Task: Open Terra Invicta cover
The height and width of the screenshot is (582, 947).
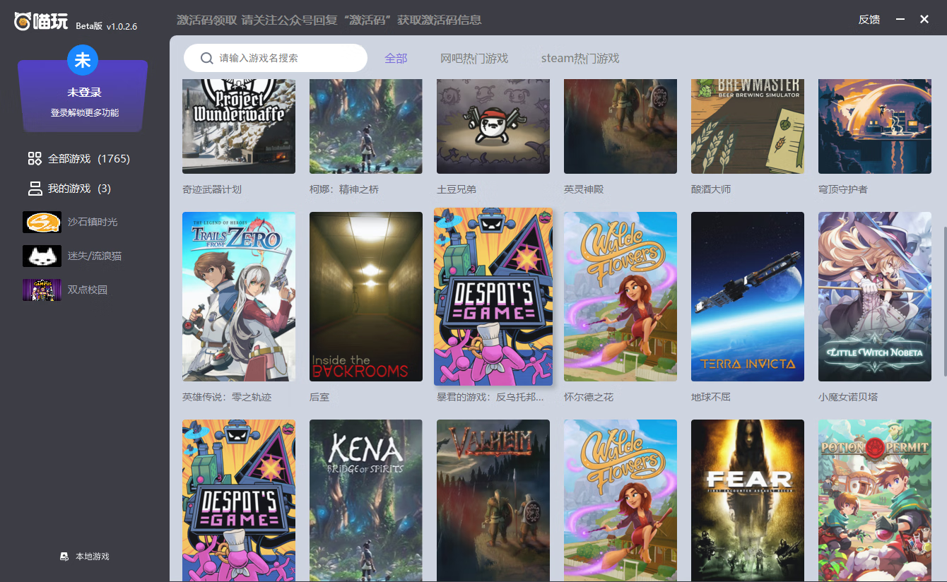Action: [x=748, y=297]
